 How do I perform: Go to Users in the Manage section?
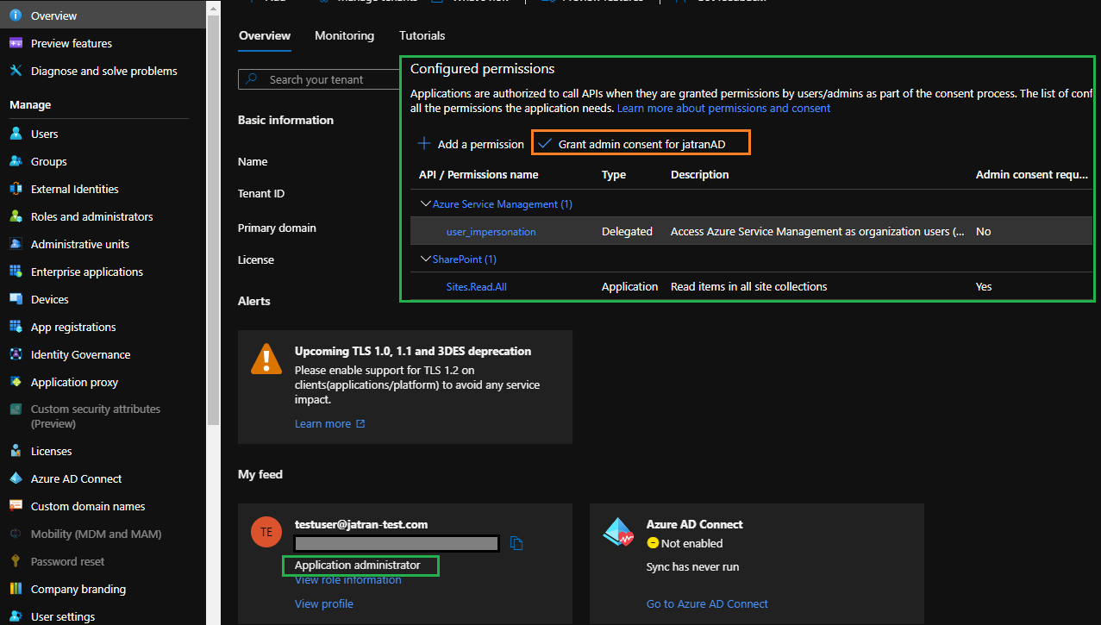point(44,134)
